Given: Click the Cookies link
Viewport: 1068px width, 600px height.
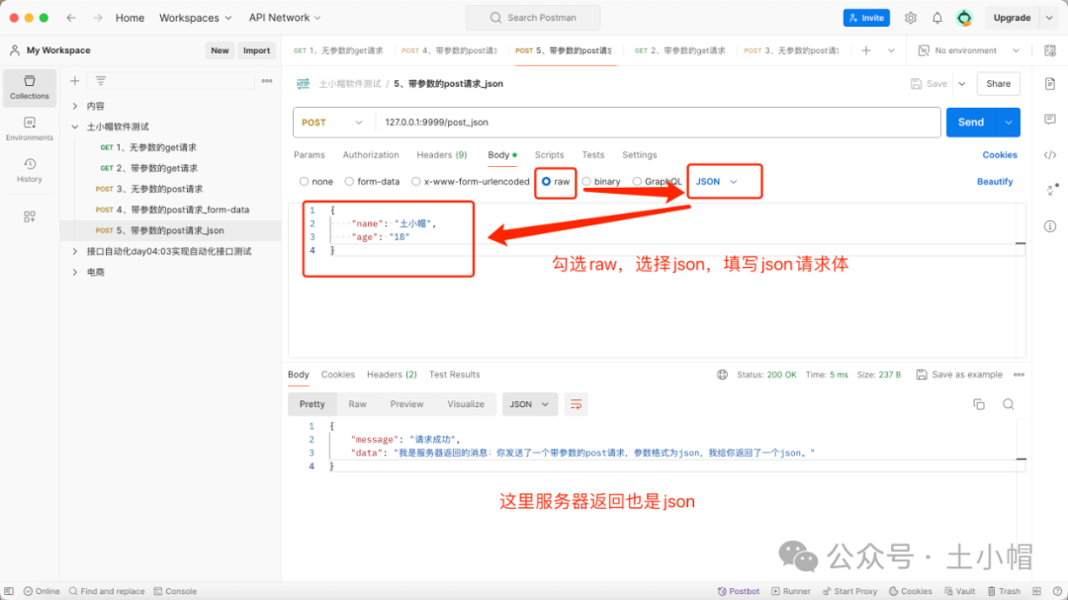Looking at the screenshot, I should point(999,155).
